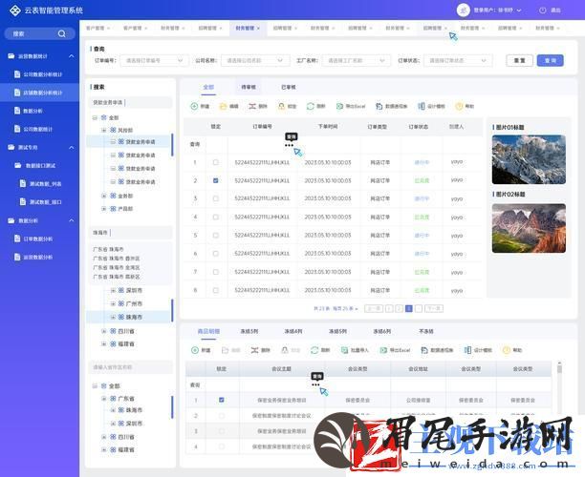Switch to the 不冻结 tab

pos(426,331)
